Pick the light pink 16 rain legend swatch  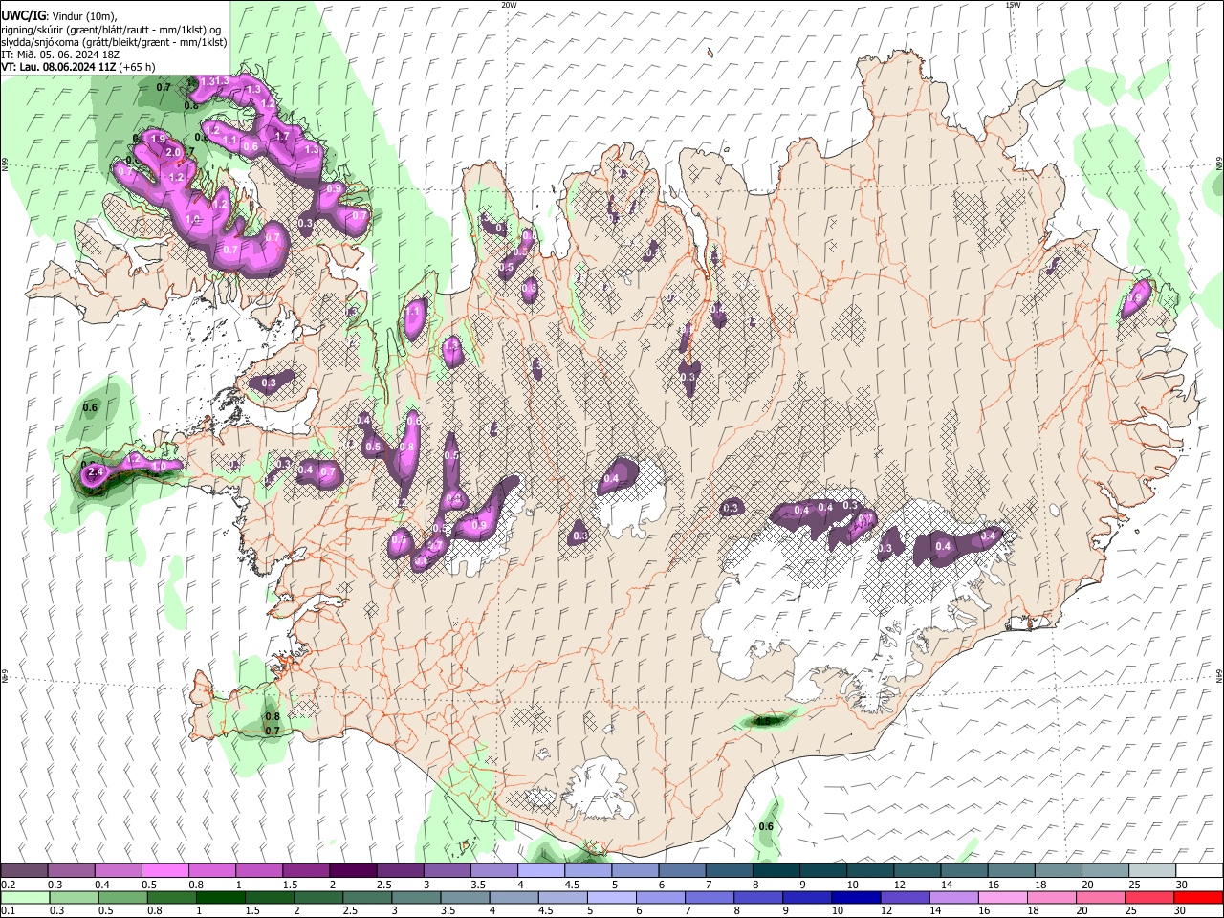coord(1001,898)
